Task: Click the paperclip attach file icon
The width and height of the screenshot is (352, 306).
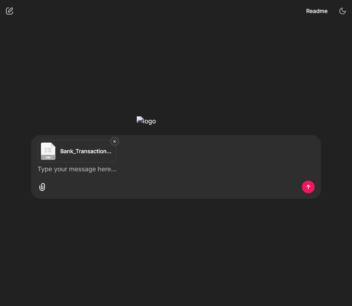Action: pos(42,187)
